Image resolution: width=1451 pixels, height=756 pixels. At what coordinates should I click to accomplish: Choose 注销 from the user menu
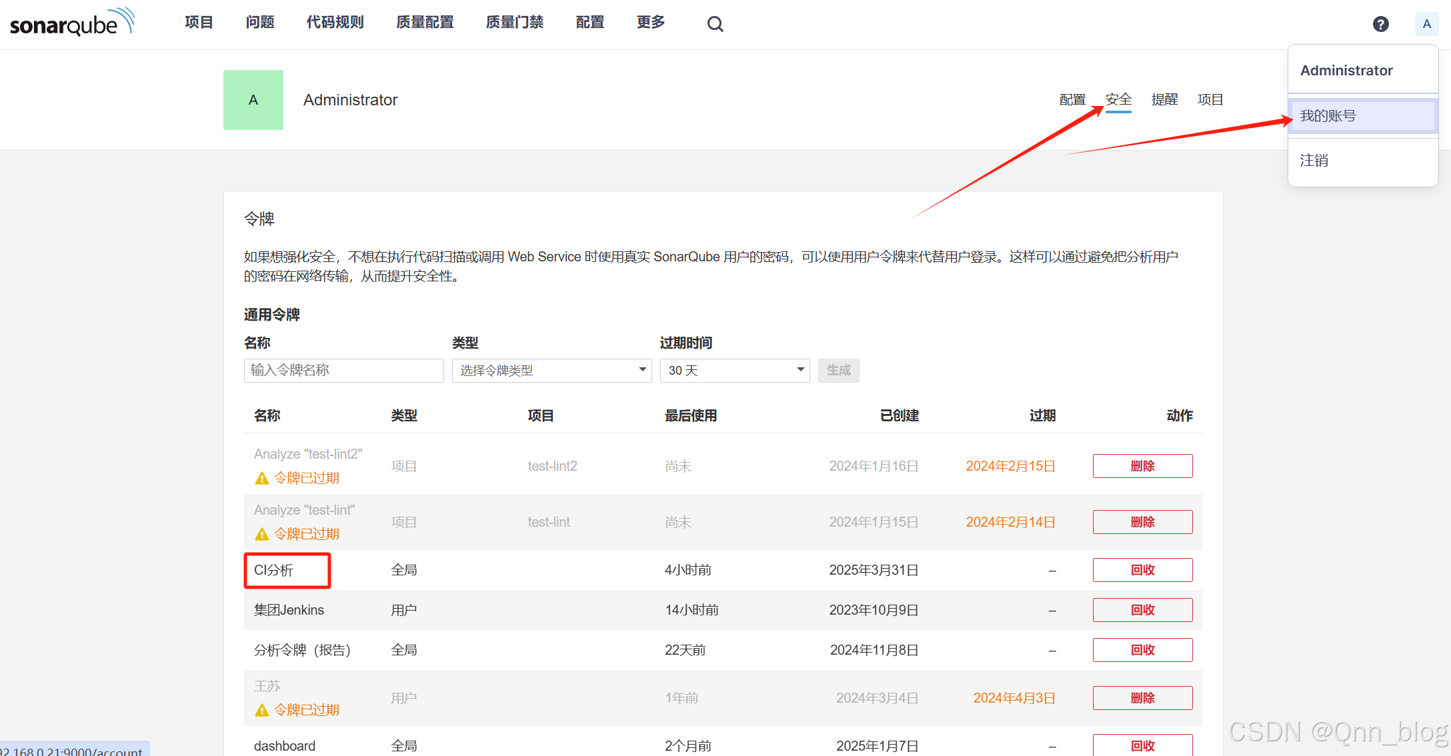[x=1314, y=161]
